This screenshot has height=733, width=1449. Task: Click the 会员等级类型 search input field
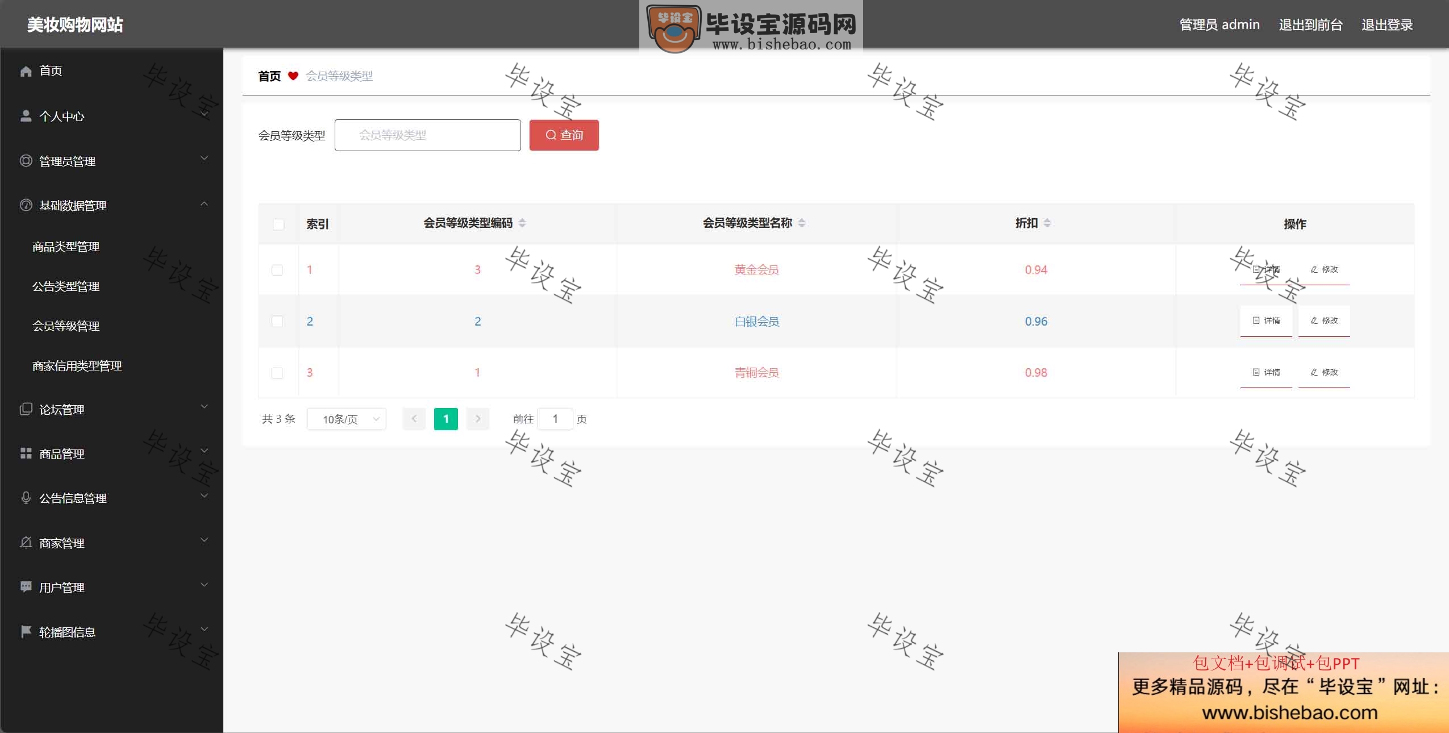click(428, 135)
